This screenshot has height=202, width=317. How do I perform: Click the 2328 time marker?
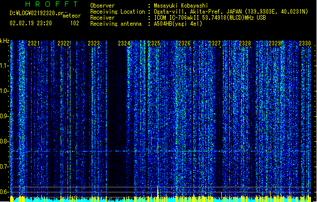pos(245,43)
